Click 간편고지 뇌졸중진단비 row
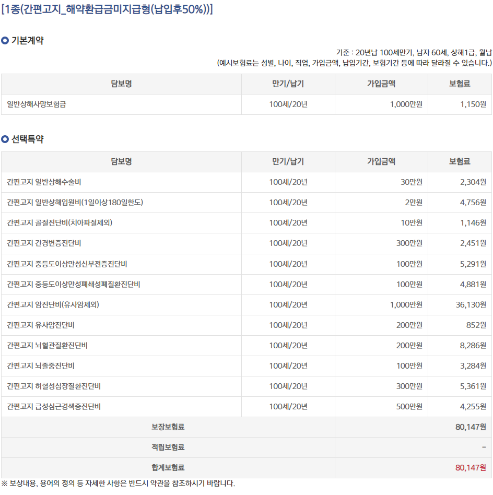Image resolution: width=493 pixels, height=495 pixels. pos(246,366)
